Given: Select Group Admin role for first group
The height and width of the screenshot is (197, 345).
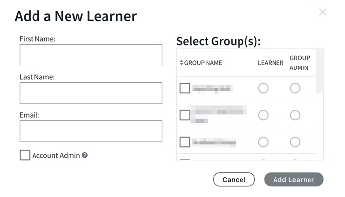Looking at the screenshot, I should (295, 88).
